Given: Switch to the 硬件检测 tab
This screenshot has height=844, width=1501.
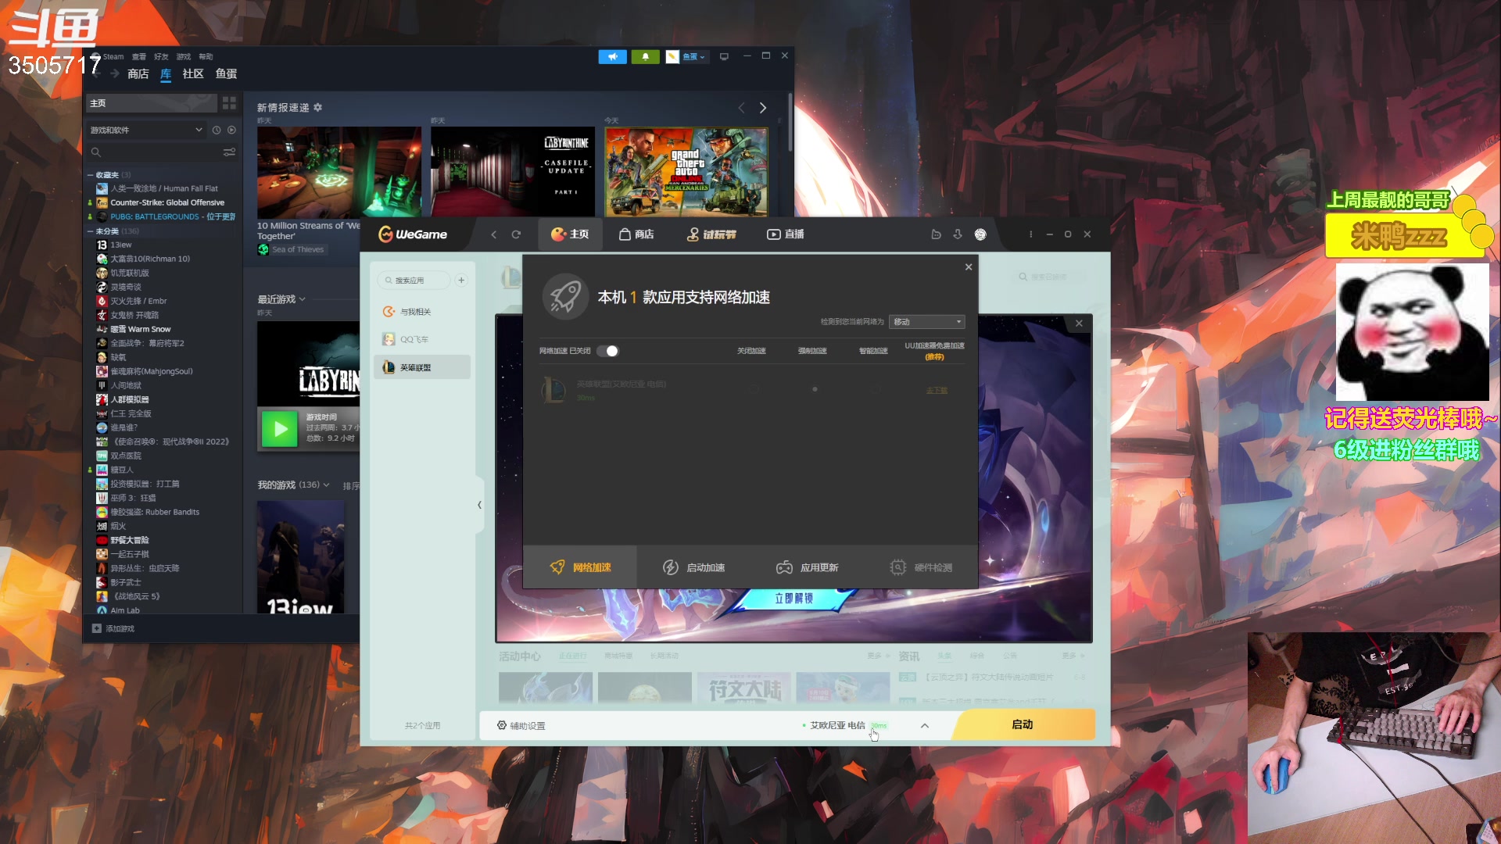Looking at the screenshot, I should tap(921, 567).
